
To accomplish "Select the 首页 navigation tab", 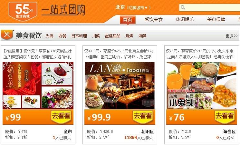I will pos(128,20).
